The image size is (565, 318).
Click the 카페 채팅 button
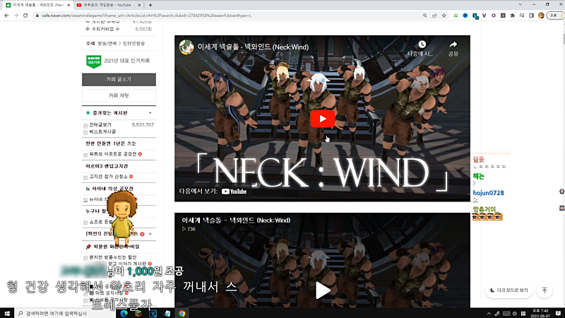tap(119, 95)
